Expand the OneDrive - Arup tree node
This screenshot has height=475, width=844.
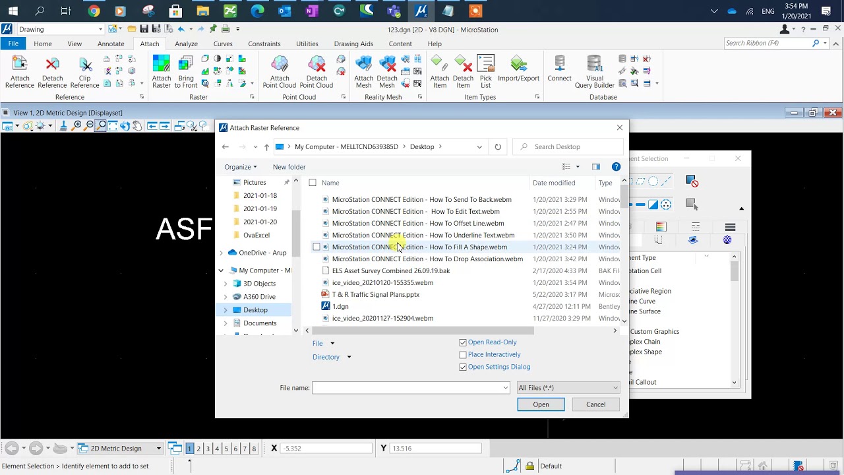click(221, 253)
